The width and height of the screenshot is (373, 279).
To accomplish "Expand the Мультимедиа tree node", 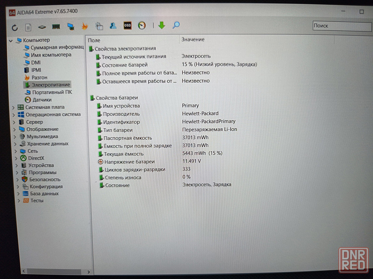I will pos(15,137).
